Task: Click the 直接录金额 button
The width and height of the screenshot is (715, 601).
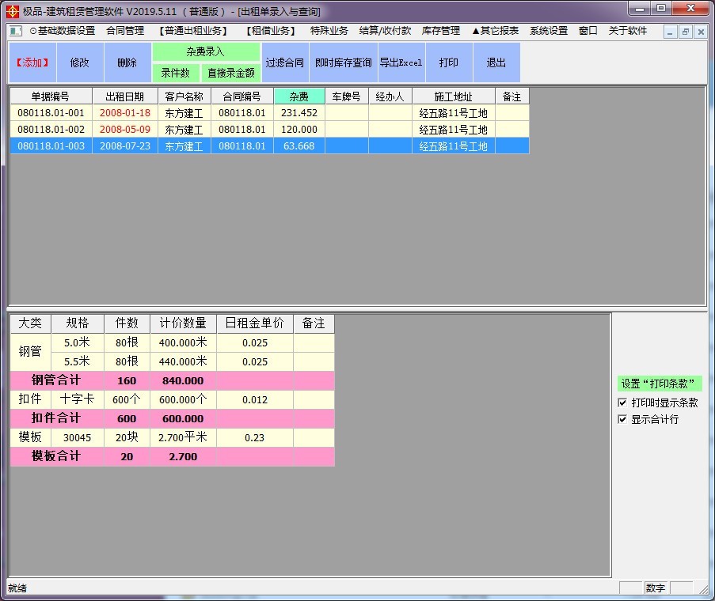Action: [x=230, y=73]
